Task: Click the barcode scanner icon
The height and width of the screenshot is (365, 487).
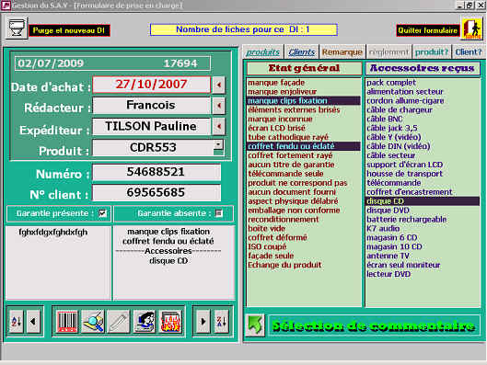Action: coord(67,322)
